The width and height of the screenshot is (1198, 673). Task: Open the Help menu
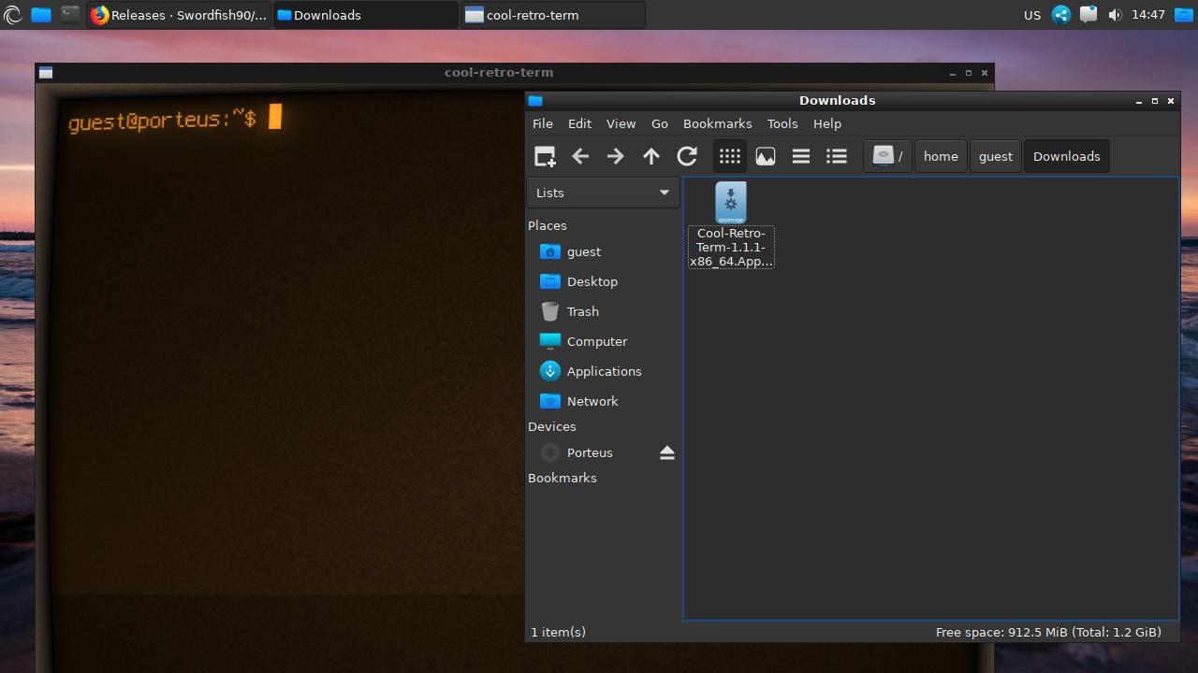pos(827,123)
